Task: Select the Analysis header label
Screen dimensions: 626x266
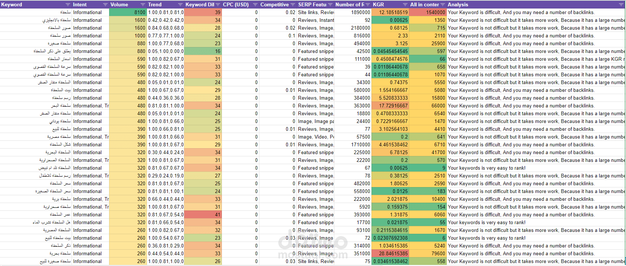Action: [x=458, y=4]
